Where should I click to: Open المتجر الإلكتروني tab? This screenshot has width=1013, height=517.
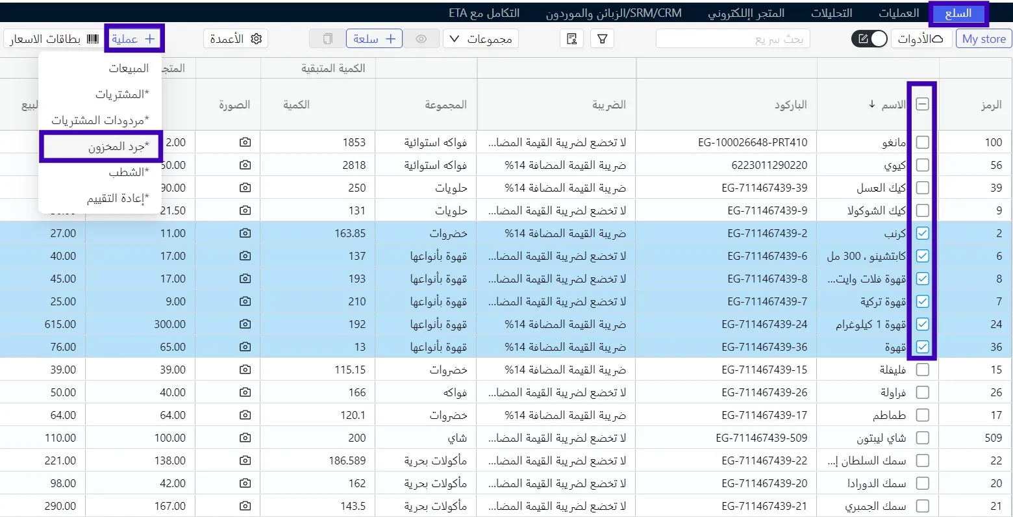[x=746, y=13]
